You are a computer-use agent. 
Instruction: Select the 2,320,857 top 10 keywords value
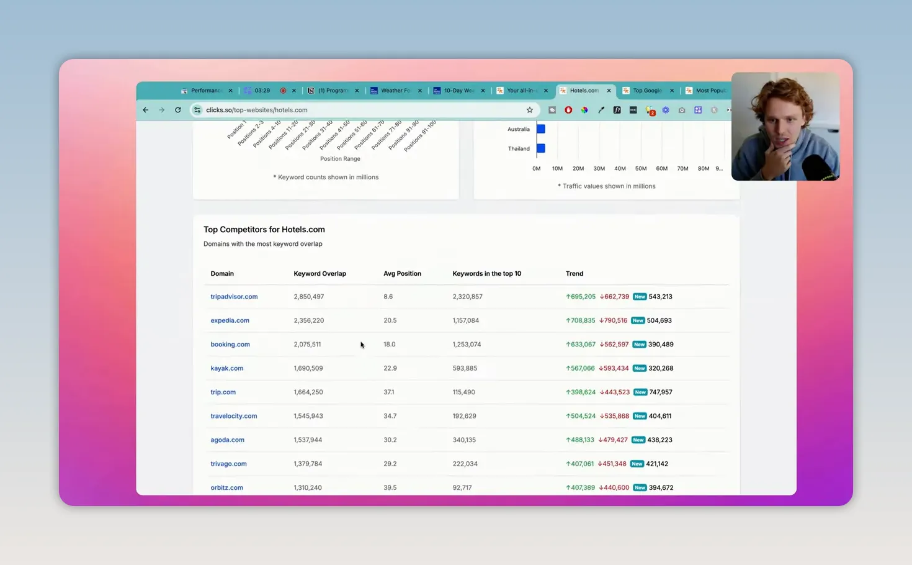pyautogui.click(x=467, y=297)
